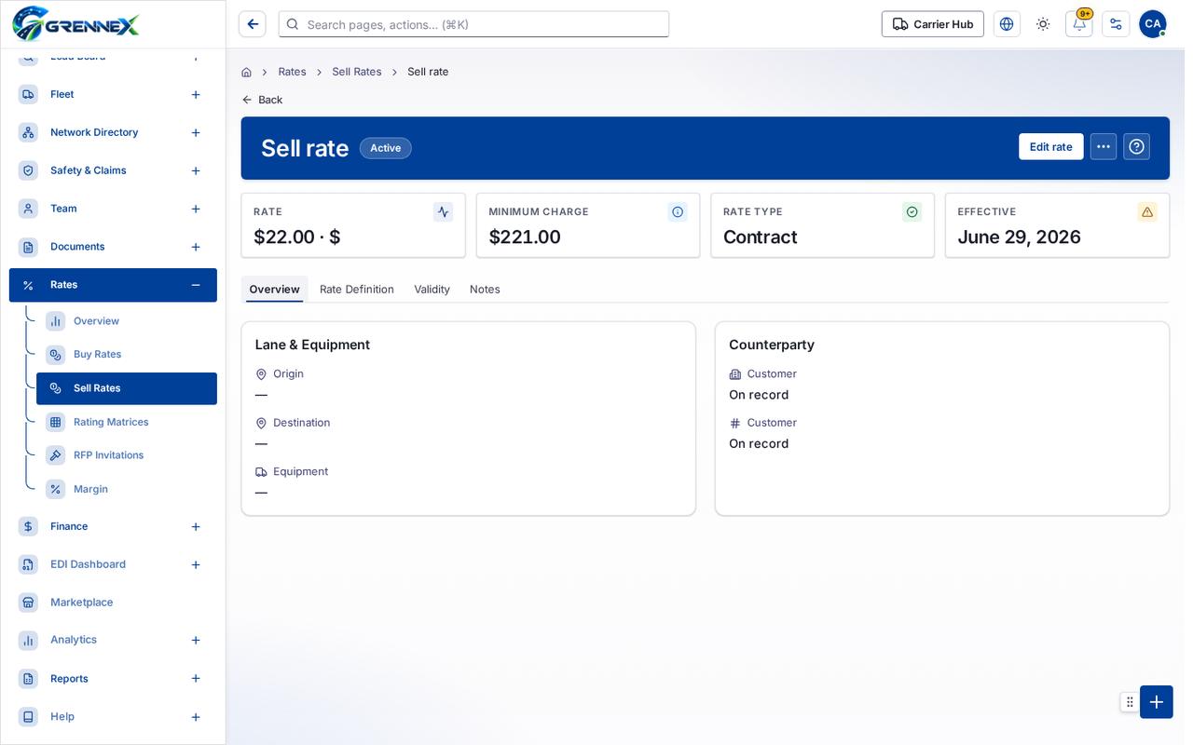Screen dimensions: 1193x745
Task: Click the Edit rate button
Action: click(1051, 146)
